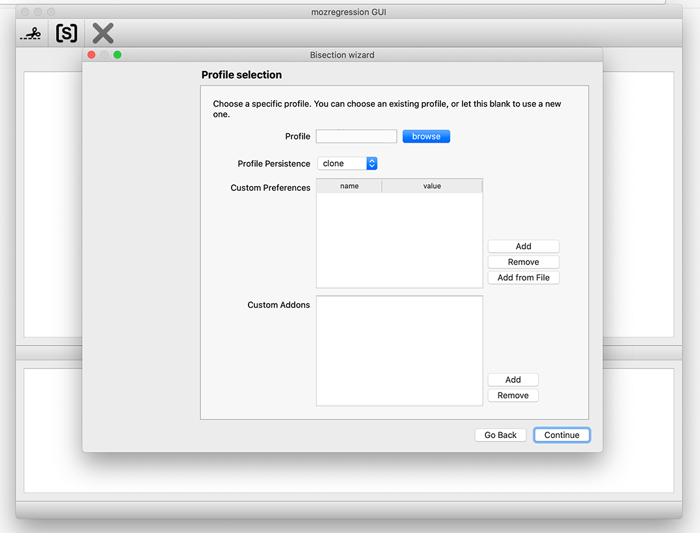Add a custom preference
Viewport: 700px width, 533px height.
click(523, 246)
